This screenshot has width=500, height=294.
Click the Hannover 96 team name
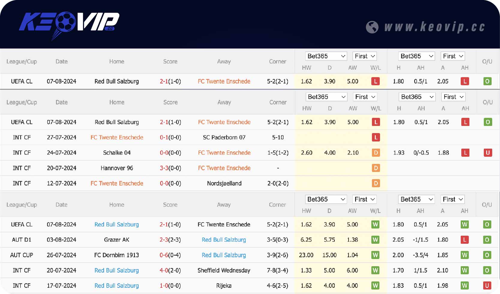point(117,168)
